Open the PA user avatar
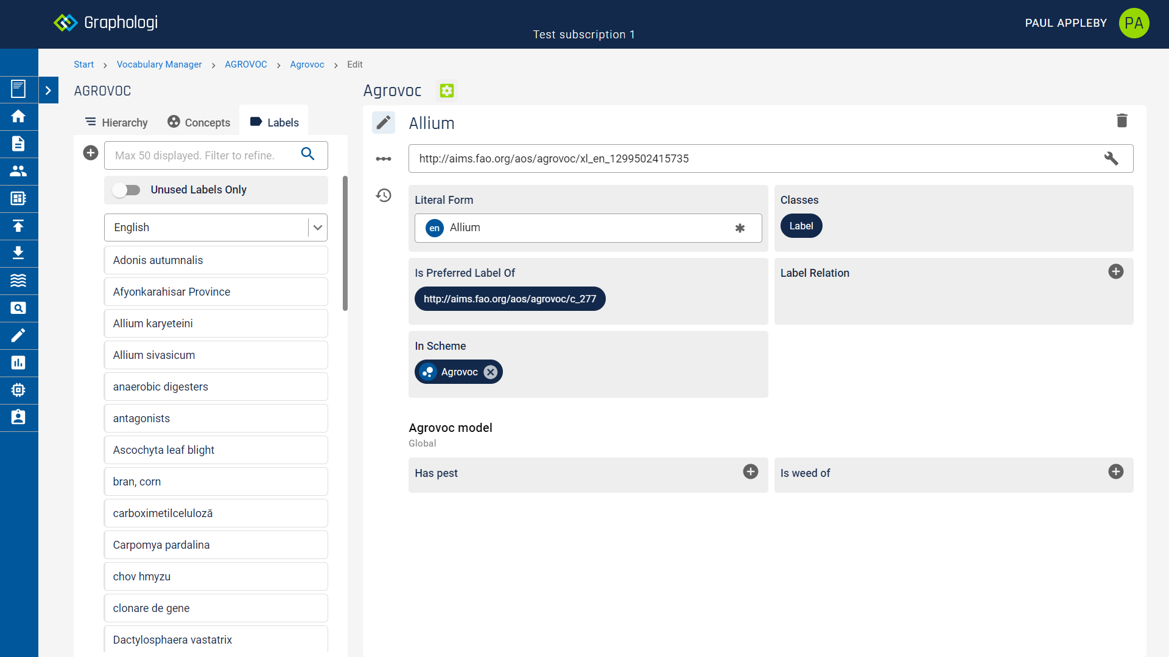The width and height of the screenshot is (1169, 657). 1134,23
